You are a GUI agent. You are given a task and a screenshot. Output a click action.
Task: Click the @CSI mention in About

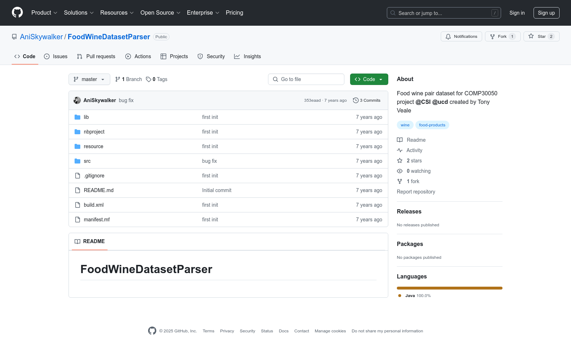(423, 102)
